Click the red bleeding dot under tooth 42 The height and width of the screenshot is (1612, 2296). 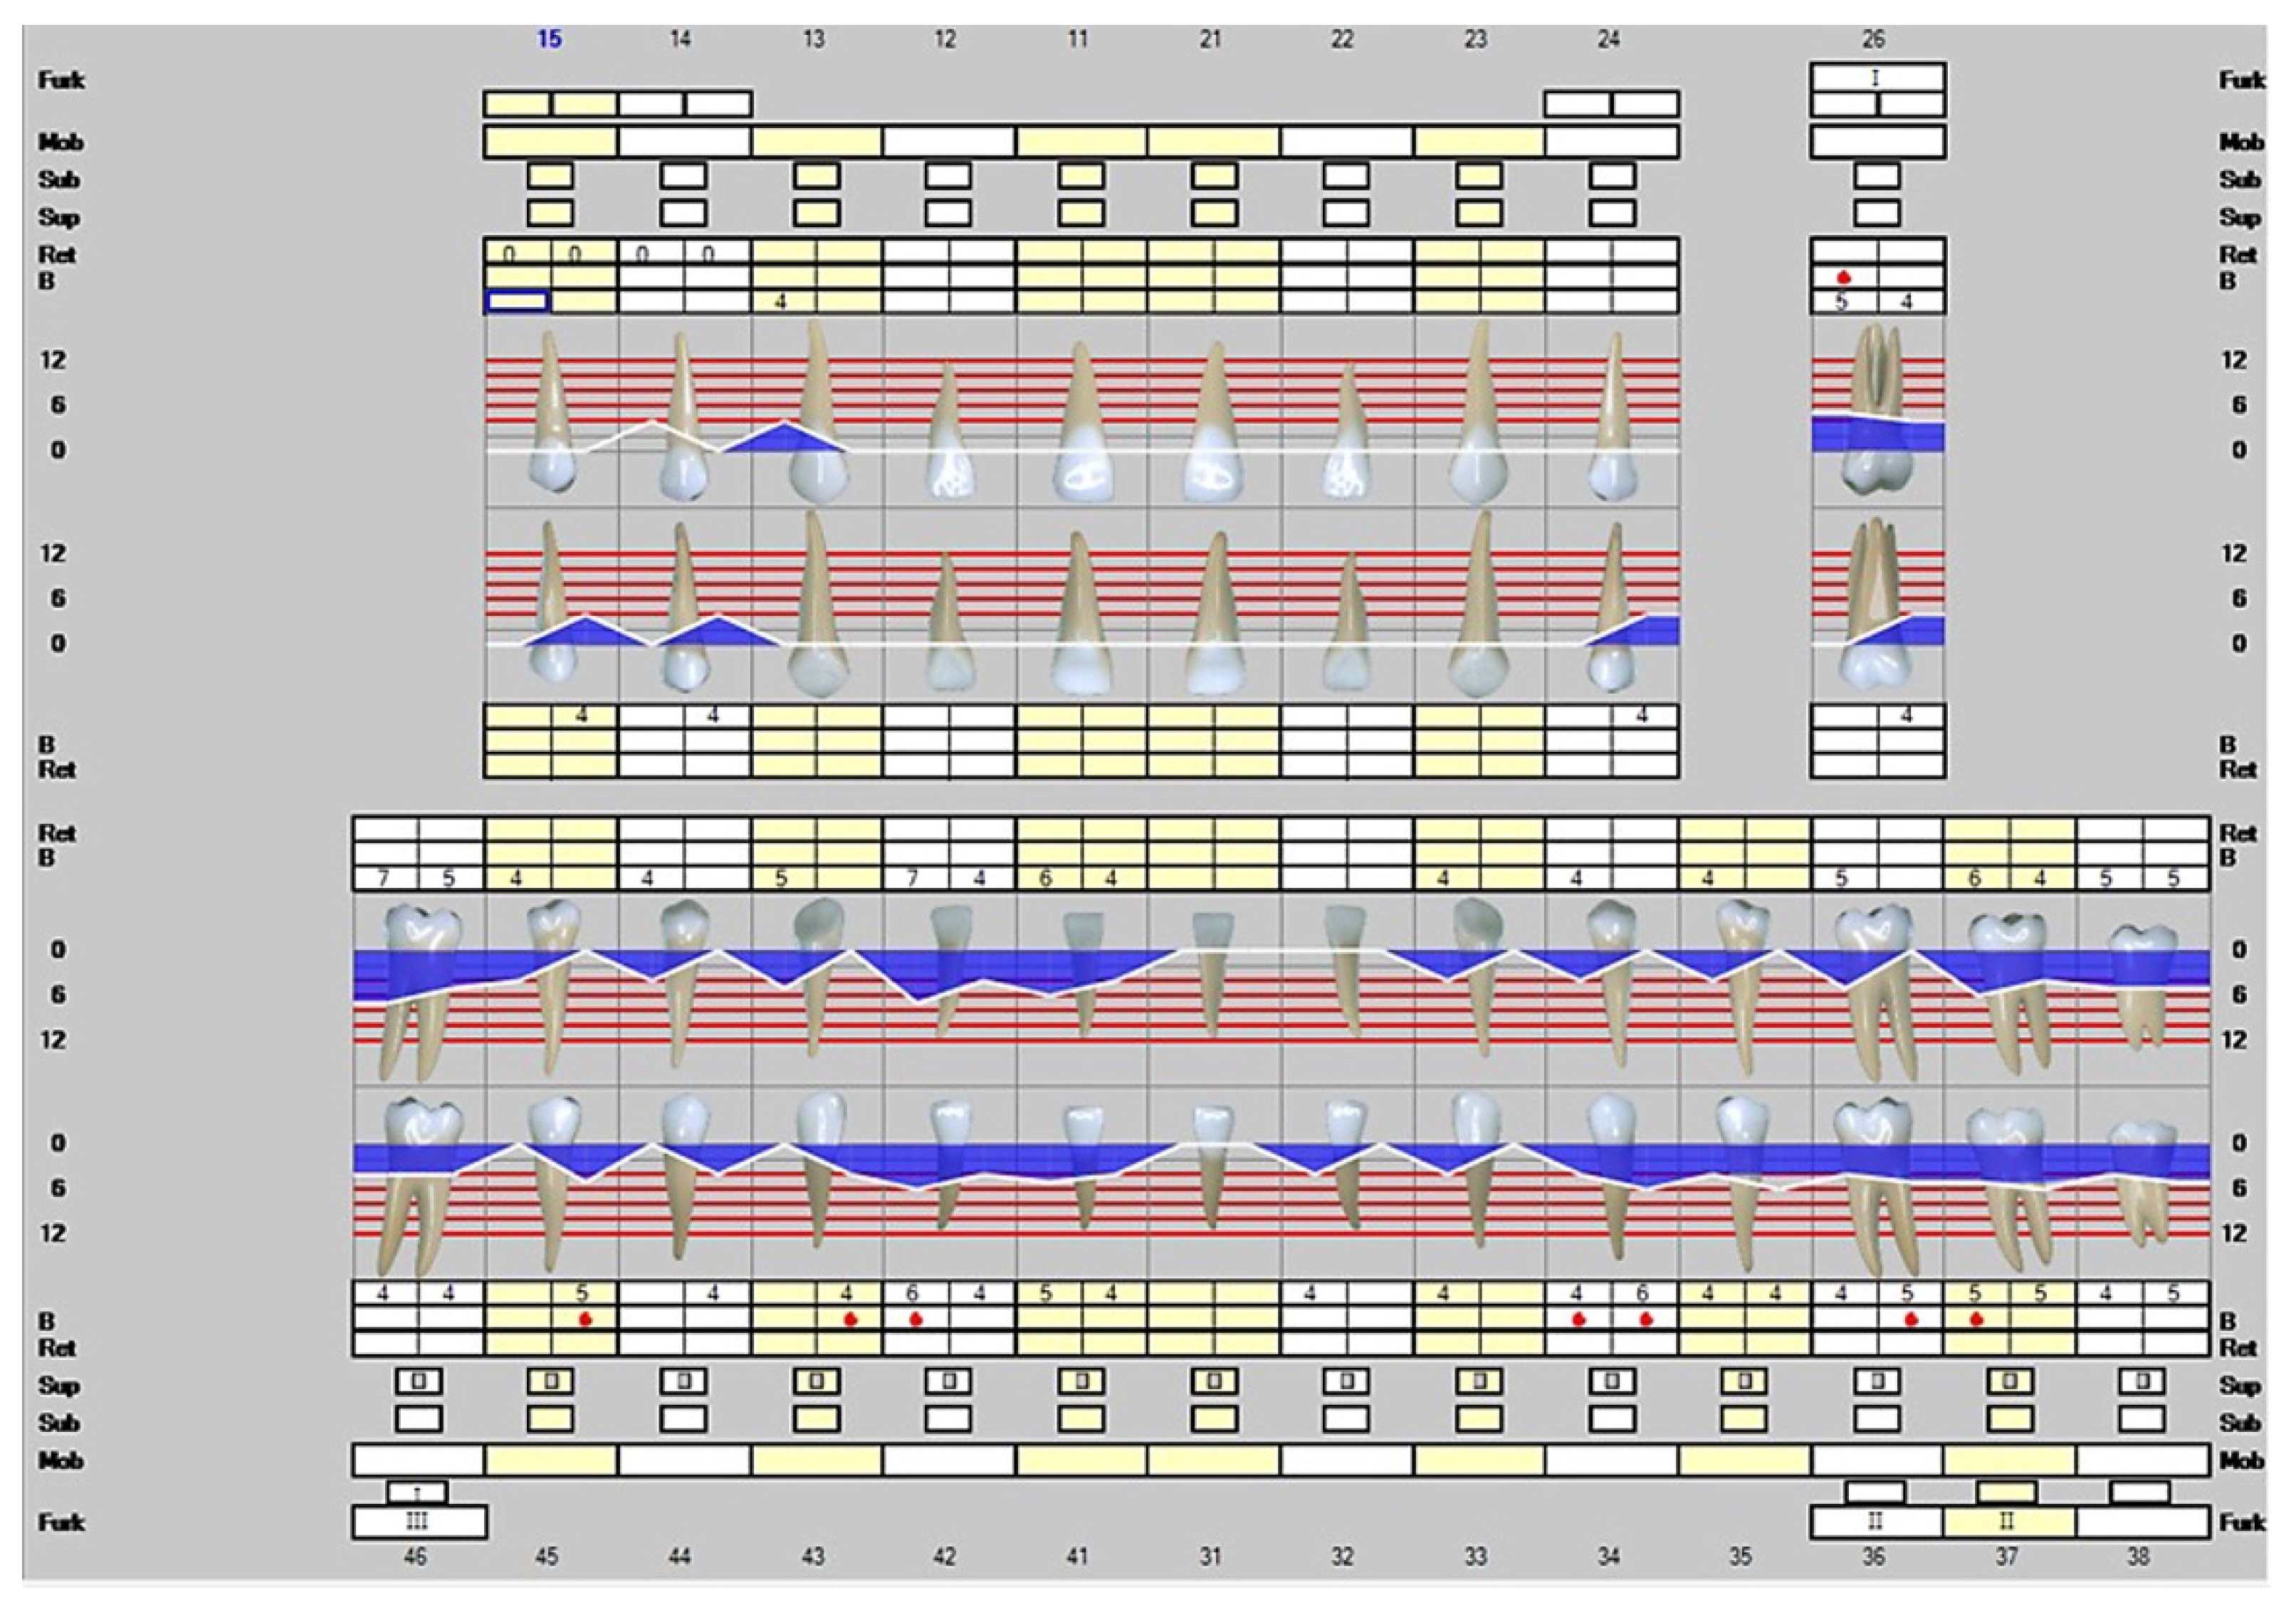tap(916, 1319)
